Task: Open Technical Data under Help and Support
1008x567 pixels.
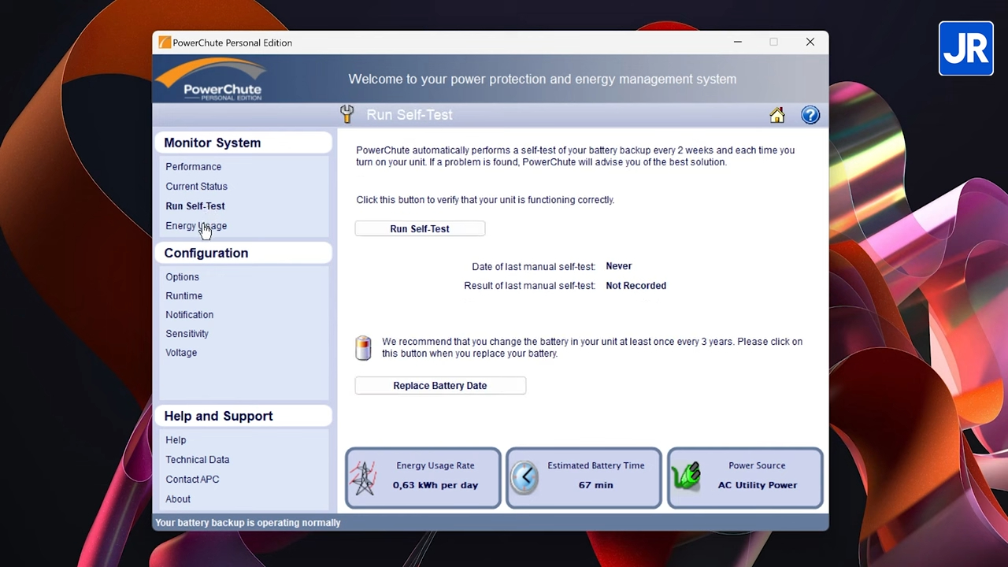Action: pos(197,460)
